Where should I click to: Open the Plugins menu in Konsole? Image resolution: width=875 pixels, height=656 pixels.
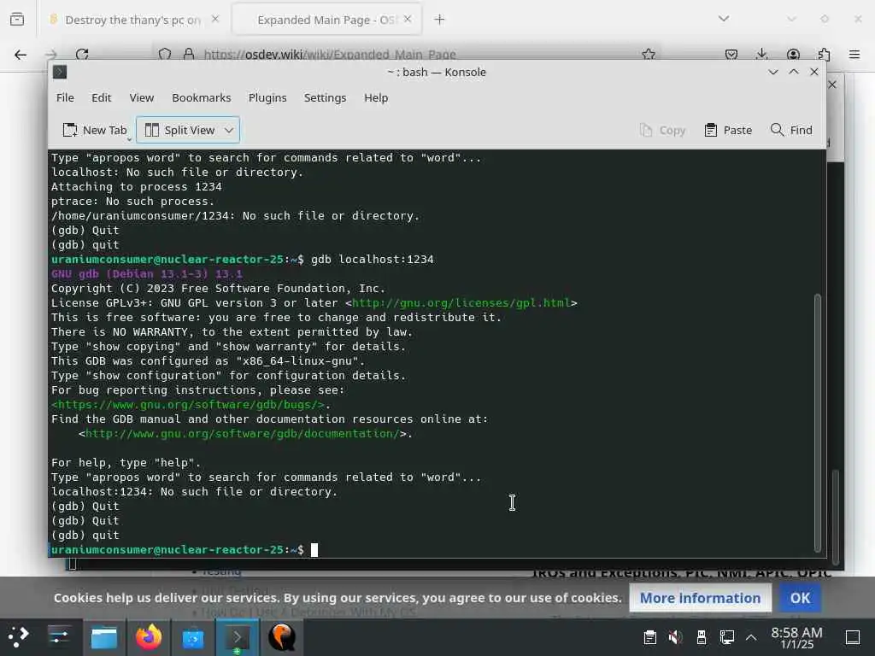267,97
